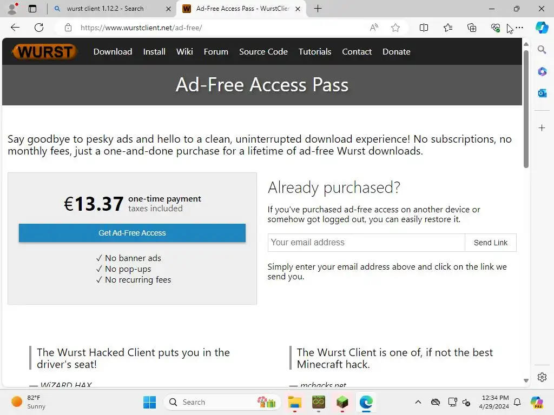Click the No recurring fees line
Viewport: 554px width, 415px height.
tap(134, 279)
